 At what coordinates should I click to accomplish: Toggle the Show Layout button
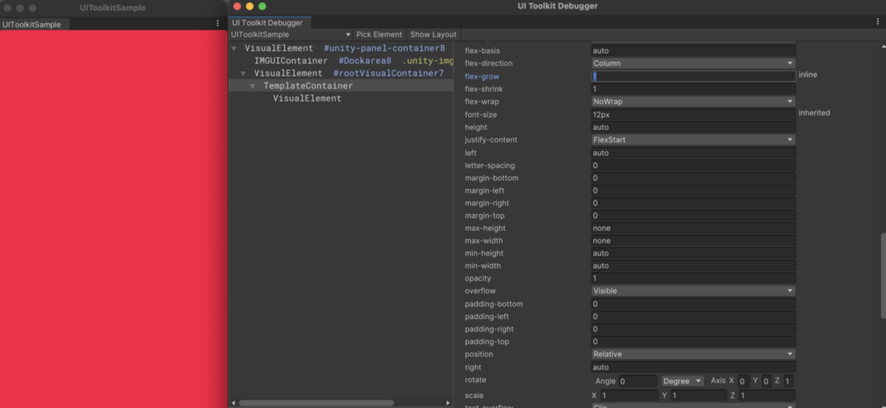pos(433,34)
